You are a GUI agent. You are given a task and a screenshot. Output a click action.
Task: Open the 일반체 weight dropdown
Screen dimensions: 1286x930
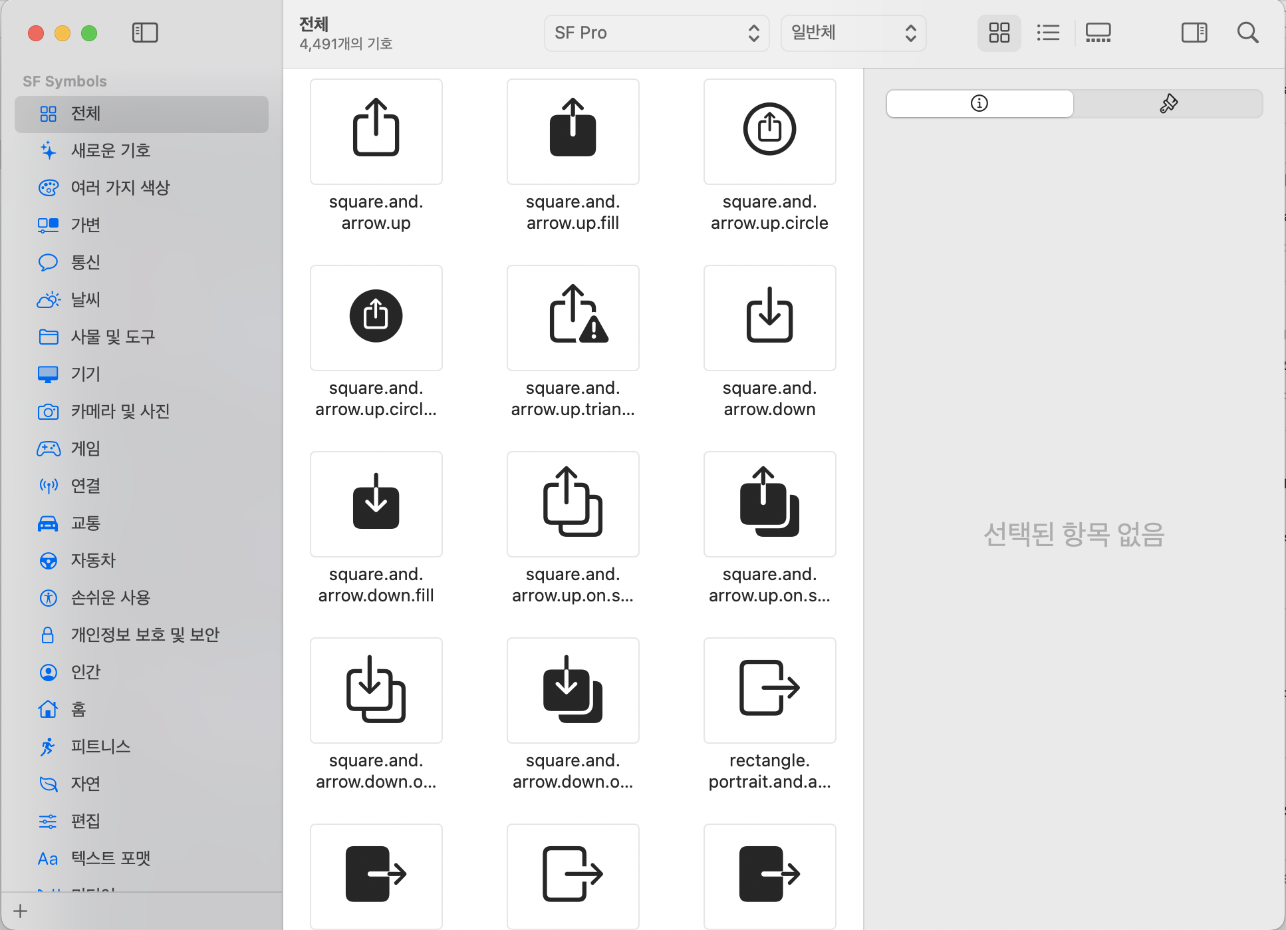pos(853,33)
